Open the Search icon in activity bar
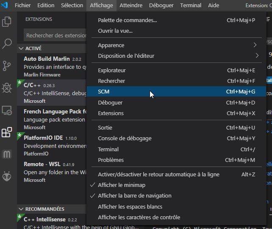 click(x=7, y=43)
